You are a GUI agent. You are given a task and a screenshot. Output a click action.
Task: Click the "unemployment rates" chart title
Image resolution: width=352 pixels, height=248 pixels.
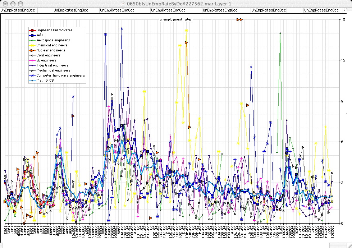click(x=175, y=19)
